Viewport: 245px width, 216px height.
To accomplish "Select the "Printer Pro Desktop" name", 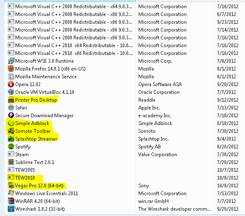I will coord(36,100).
